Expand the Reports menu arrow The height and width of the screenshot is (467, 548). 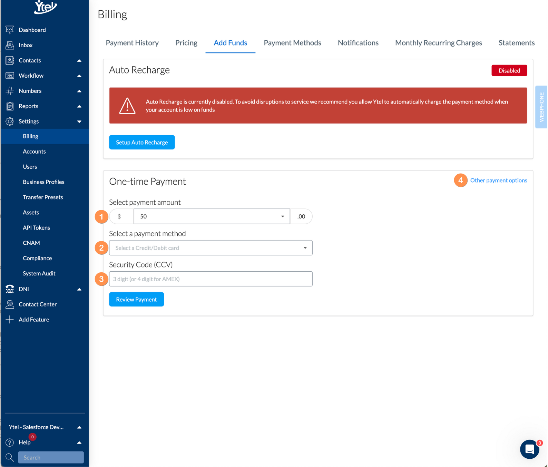coord(79,106)
